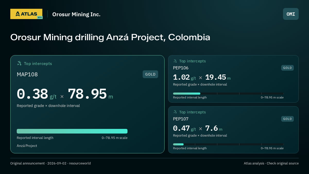Click 'Top intercepts' label in MAP108 card
309x174 pixels.
click(x=38, y=63)
